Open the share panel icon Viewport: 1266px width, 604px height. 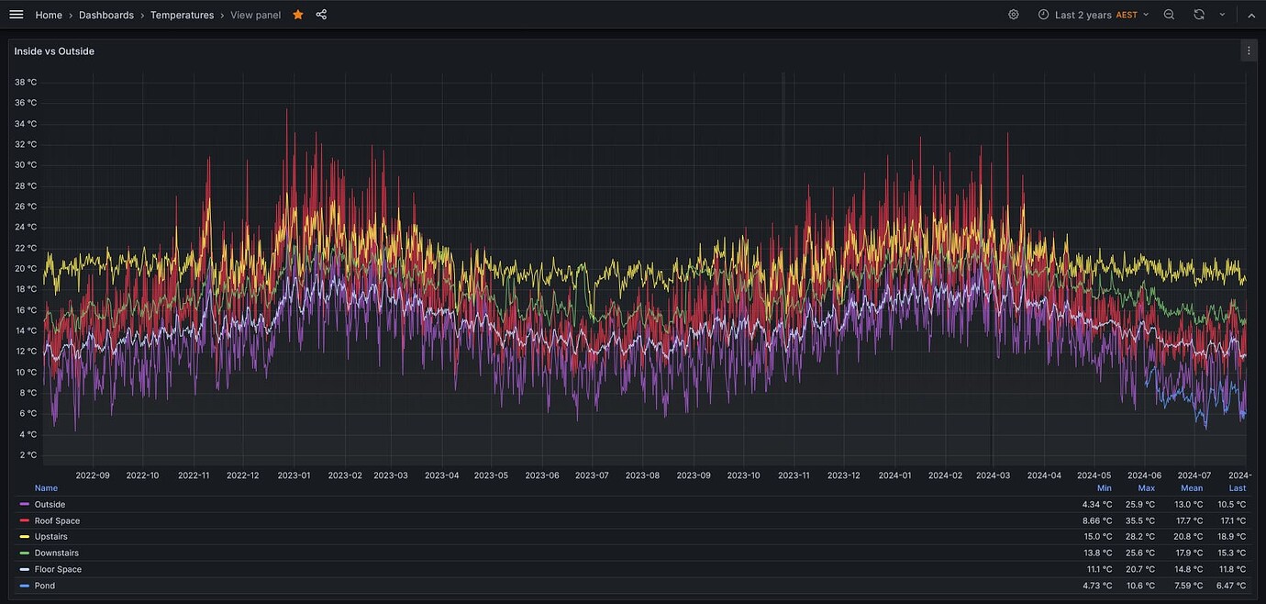(321, 14)
